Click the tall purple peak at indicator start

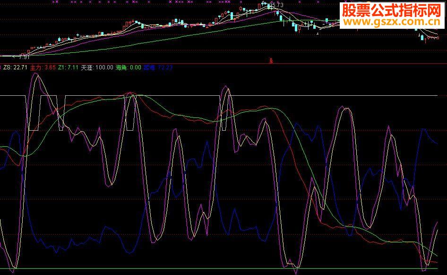pos(35,75)
